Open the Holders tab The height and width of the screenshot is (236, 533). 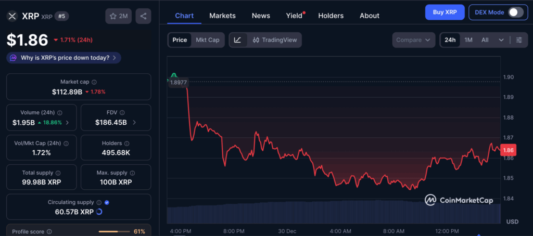[x=331, y=16]
